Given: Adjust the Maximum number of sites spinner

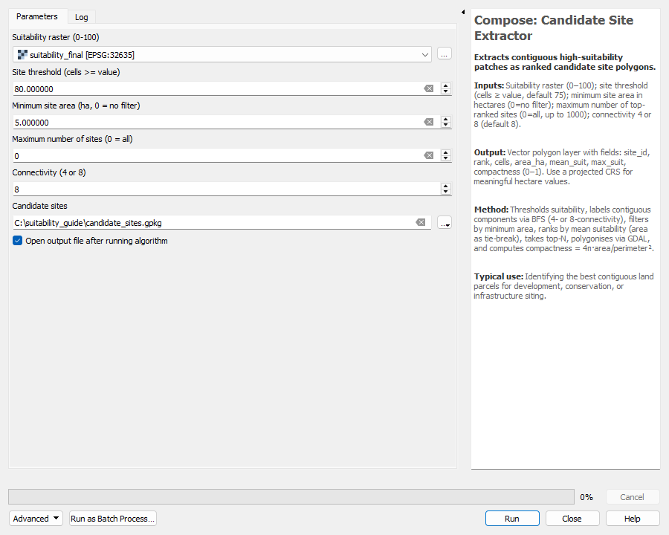Looking at the screenshot, I should (446, 155).
